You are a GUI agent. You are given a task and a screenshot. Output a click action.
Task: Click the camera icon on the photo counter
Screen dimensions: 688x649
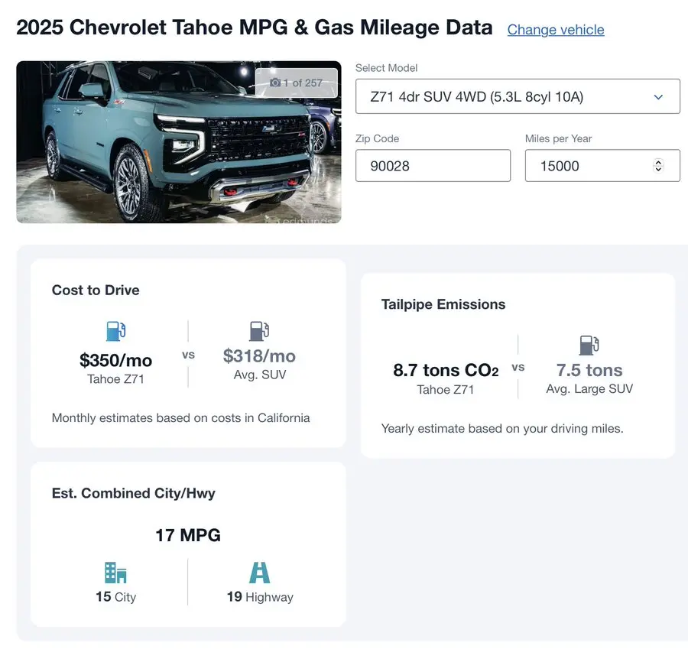(275, 83)
